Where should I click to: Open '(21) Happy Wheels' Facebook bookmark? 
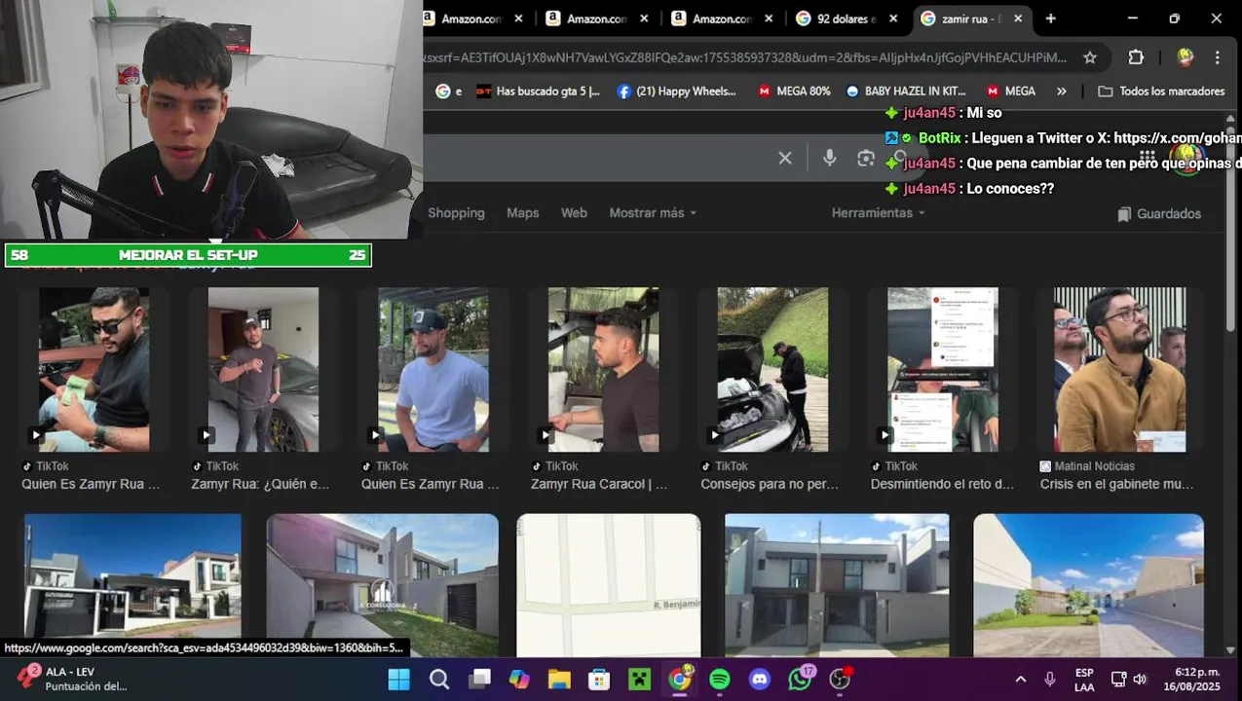coord(677,91)
